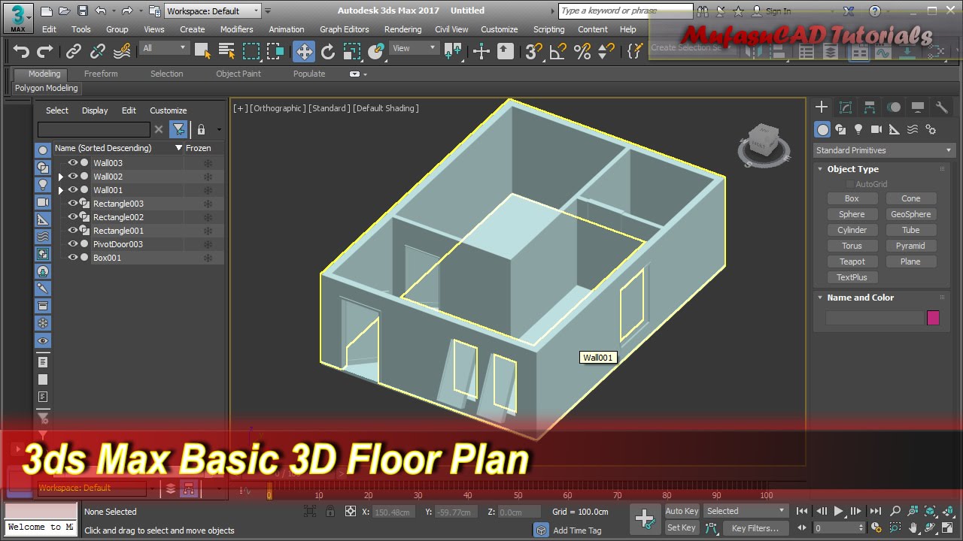
Task: Open the Rendering menu
Action: (403, 29)
